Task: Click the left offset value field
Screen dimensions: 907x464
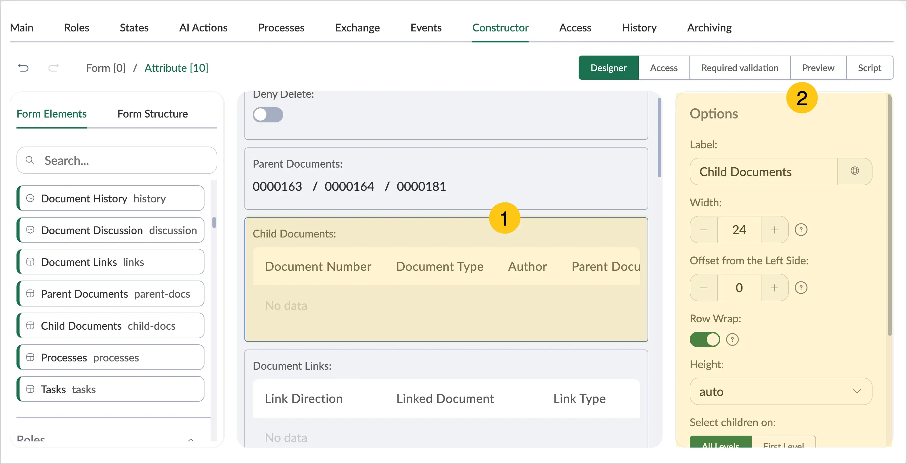Action: pyautogui.click(x=739, y=288)
